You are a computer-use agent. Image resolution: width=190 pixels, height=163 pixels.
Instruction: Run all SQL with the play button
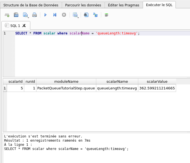coord(46,15)
